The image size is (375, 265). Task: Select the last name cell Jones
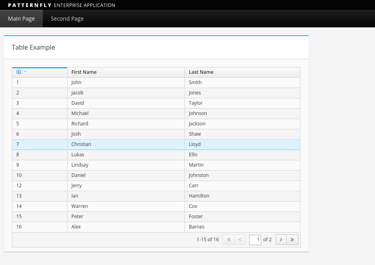[x=242, y=93]
